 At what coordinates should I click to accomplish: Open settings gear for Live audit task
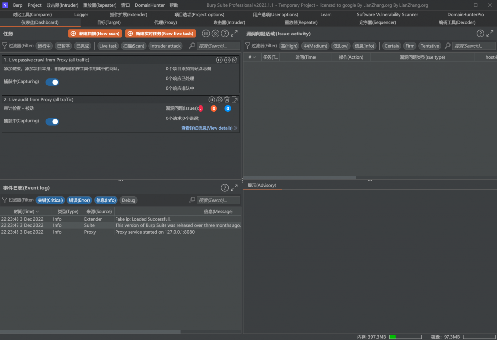point(219,100)
